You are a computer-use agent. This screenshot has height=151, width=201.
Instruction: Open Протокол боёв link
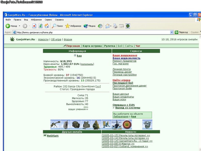click(x=122, y=88)
